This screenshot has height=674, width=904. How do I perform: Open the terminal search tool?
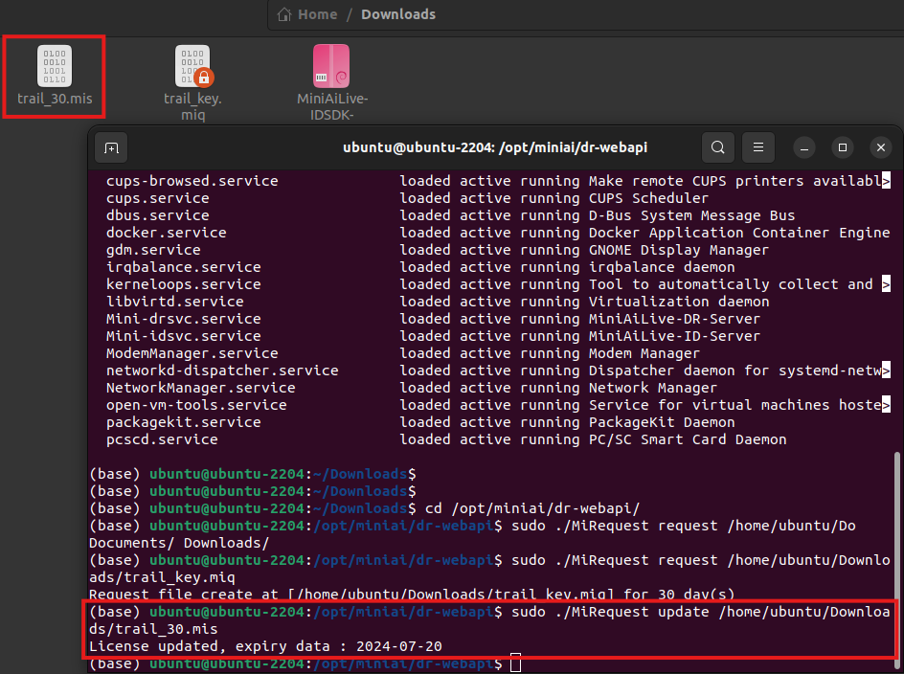(x=717, y=147)
